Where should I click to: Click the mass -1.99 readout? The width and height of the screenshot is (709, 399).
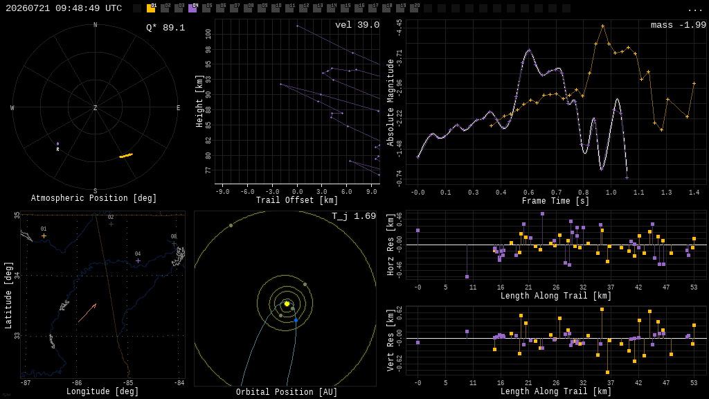pos(679,25)
